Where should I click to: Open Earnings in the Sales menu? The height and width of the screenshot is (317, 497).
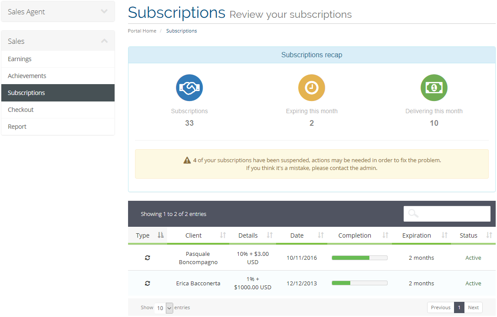(x=58, y=59)
